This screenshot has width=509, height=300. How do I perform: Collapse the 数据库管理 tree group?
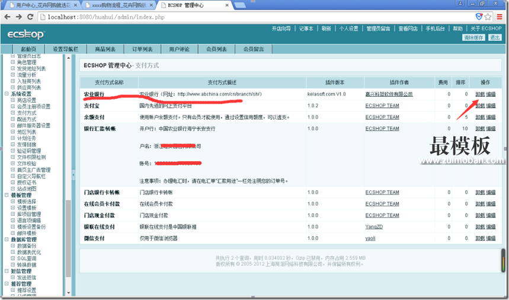click(x=7, y=240)
